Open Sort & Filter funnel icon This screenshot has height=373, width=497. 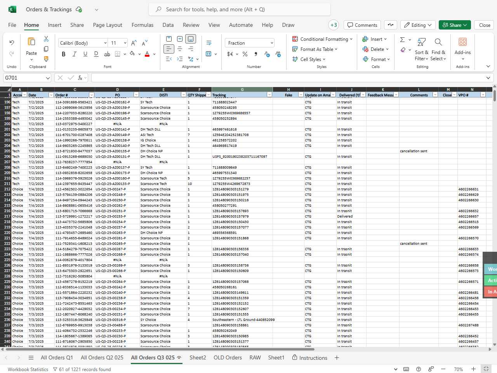[x=421, y=42]
